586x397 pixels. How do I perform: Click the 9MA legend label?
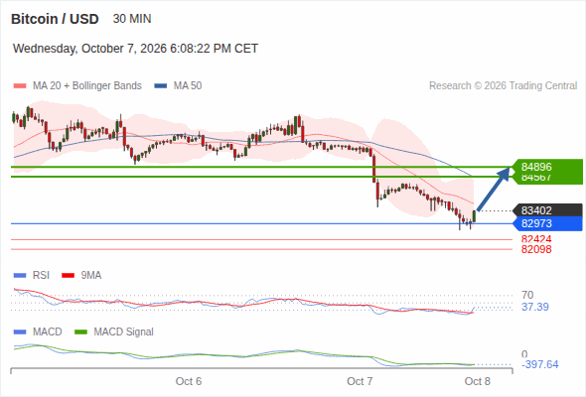pyautogui.click(x=91, y=276)
